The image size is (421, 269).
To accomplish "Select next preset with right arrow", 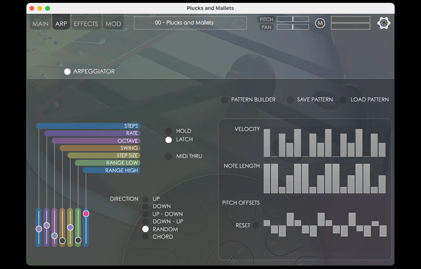I will click(242, 23).
